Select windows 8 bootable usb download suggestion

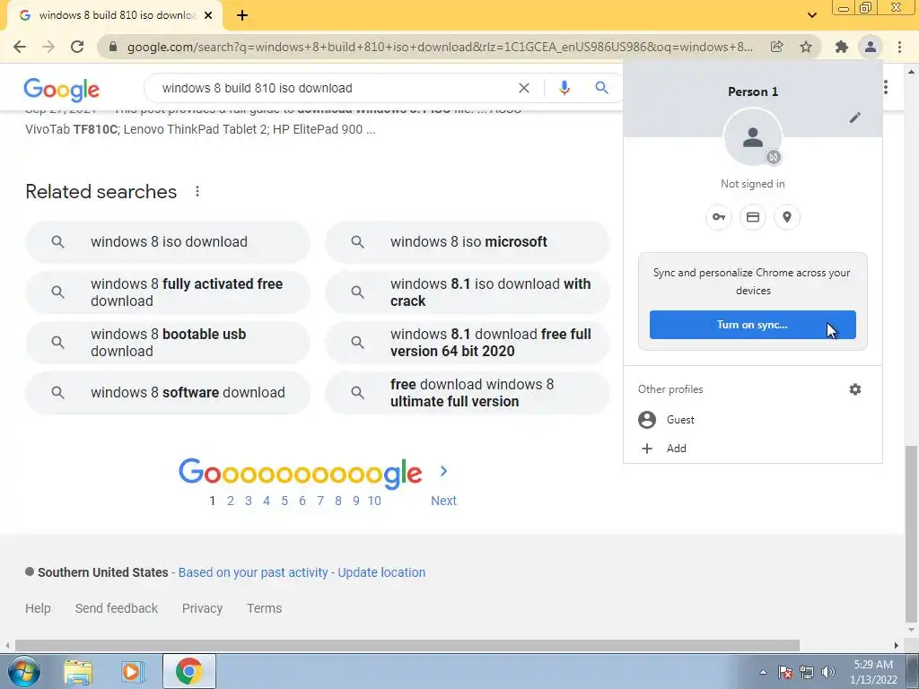pyautogui.click(x=168, y=343)
